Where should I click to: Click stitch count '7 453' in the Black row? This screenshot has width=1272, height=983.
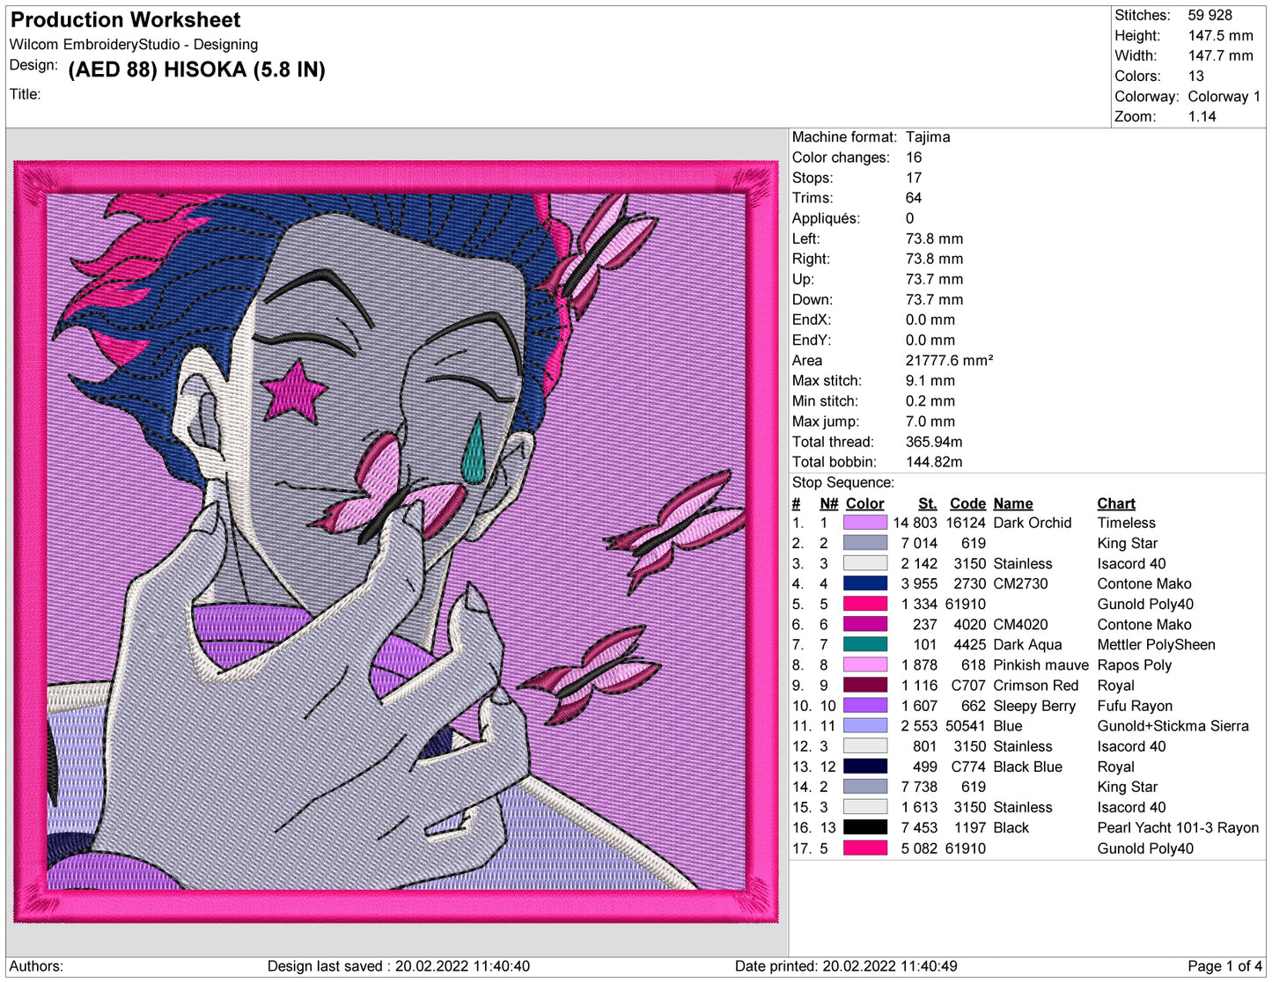[x=919, y=828]
